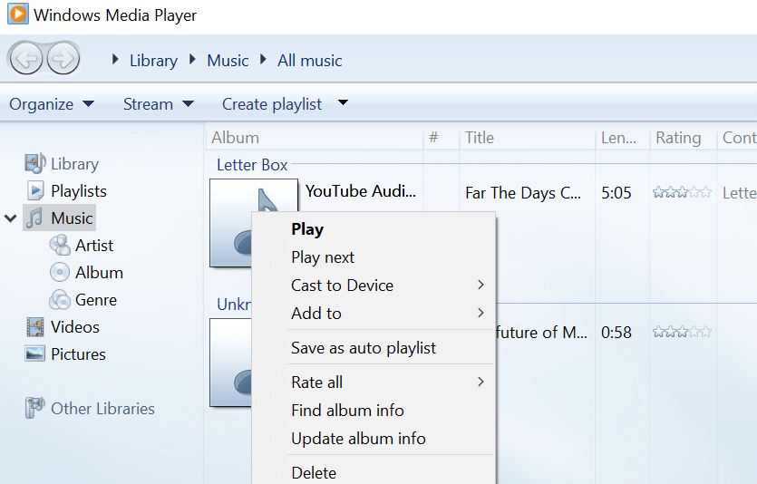The height and width of the screenshot is (484, 757).
Task: Click the Create playlist button
Action: 272,103
